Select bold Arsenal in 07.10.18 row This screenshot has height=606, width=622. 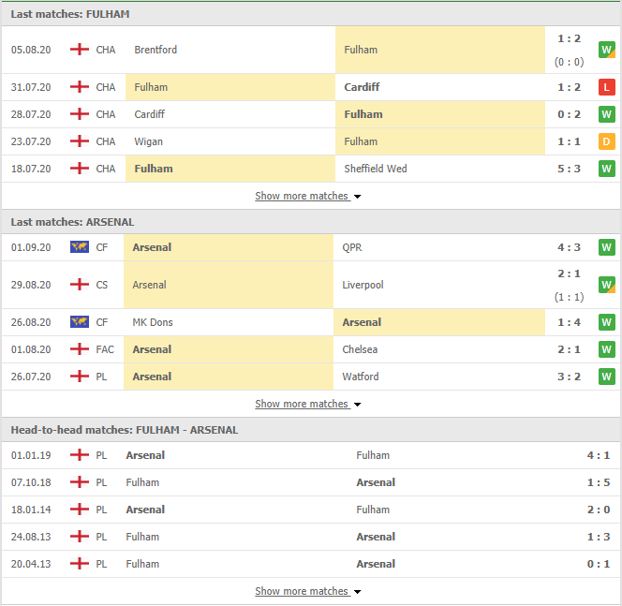pyautogui.click(x=376, y=482)
